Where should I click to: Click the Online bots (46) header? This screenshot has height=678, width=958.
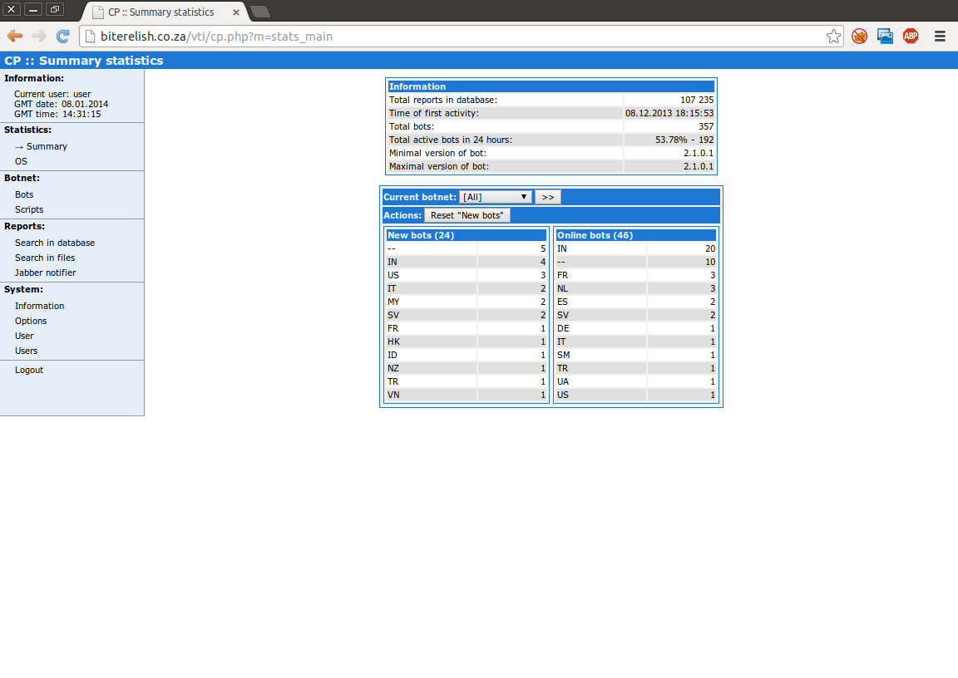pos(635,236)
